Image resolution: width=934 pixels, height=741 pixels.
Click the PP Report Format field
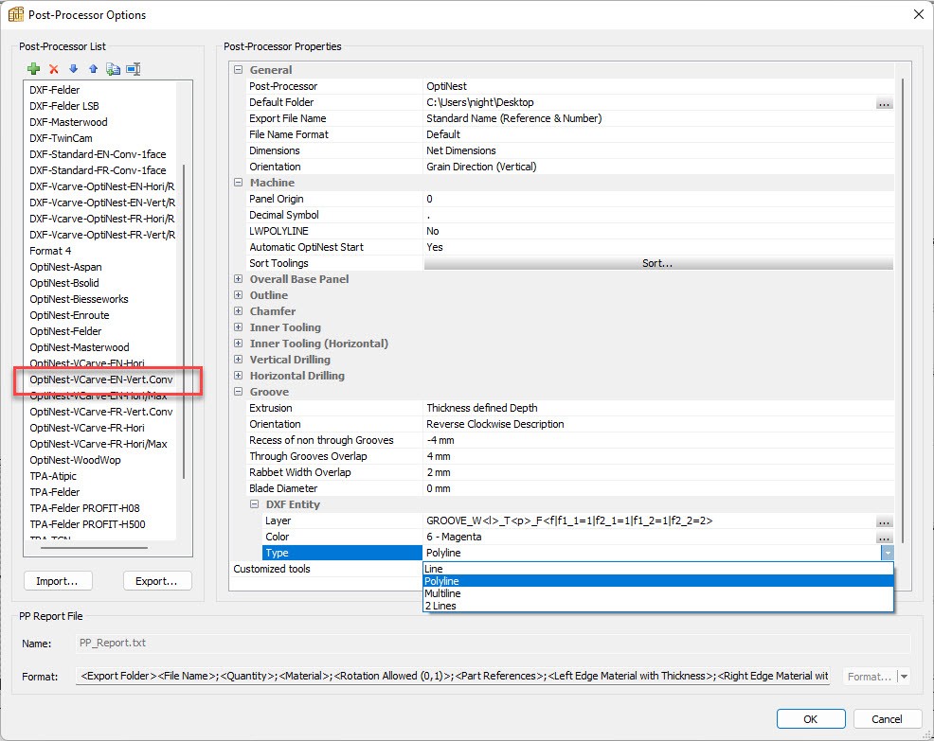[453, 676]
